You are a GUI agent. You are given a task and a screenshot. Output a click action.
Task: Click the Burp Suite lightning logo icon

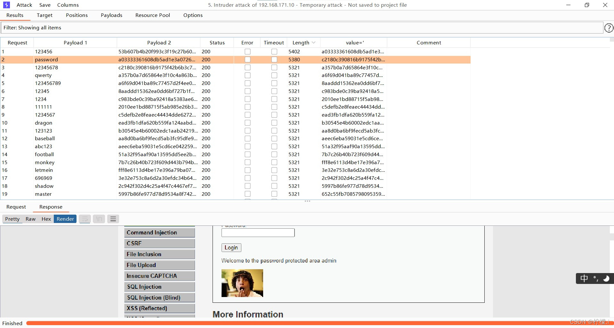[x=6, y=5]
